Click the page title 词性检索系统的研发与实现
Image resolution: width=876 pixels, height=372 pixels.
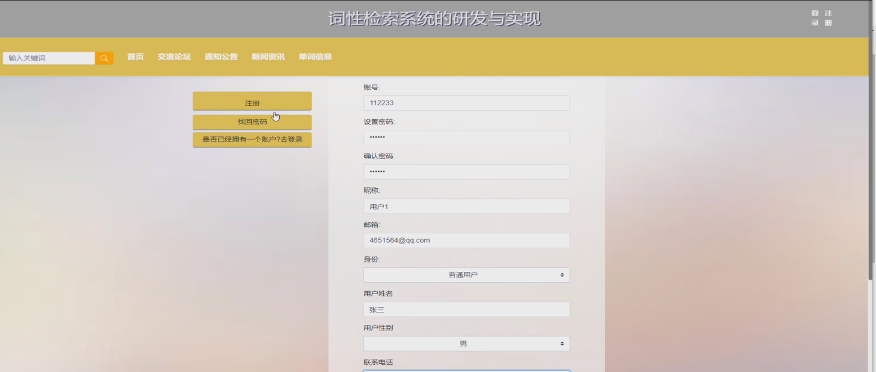[x=434, y=18]
